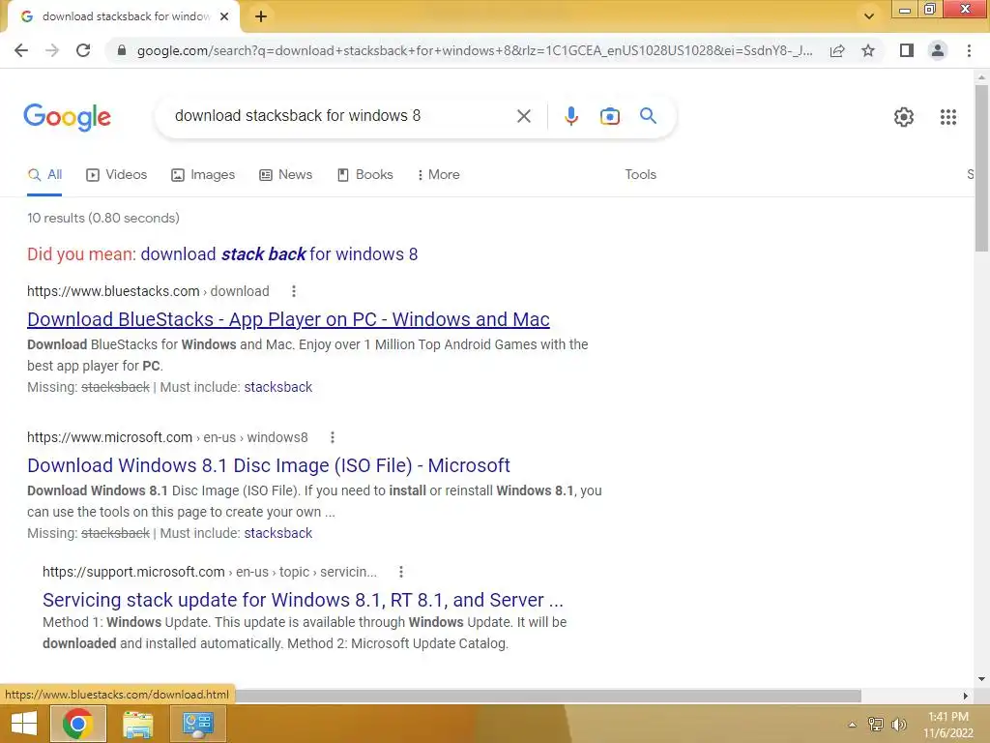Click 'https://www.bluestacks.com › download' breadcrumb
Viewport: 990px width, 743px height.
point(148,291)
